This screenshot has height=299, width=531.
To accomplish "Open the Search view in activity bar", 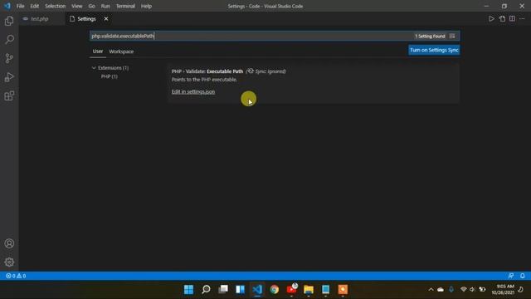I will 9,39.
